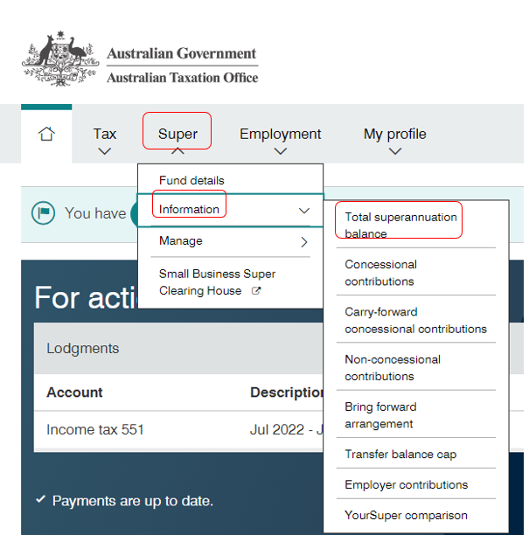
Task: Open Total superannuation balance
Action: [400, 226]
